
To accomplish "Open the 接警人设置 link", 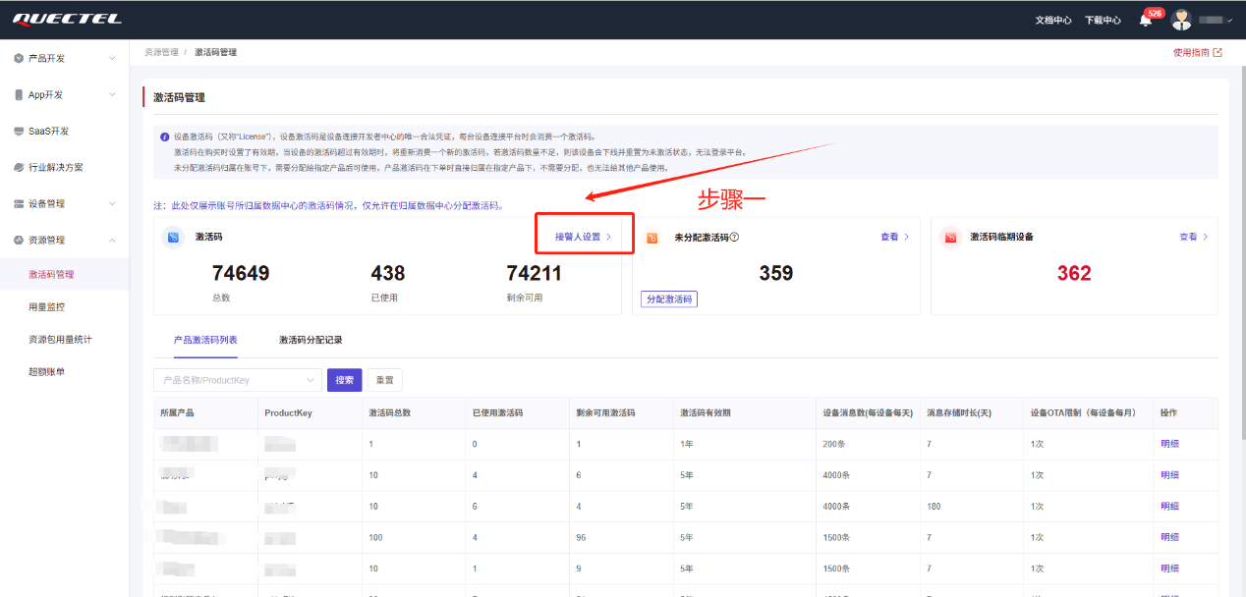I will pos(583,237).
